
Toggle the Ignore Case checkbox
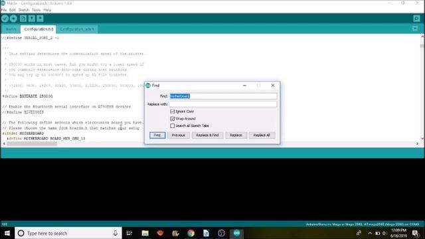click(x=173, y=112)
